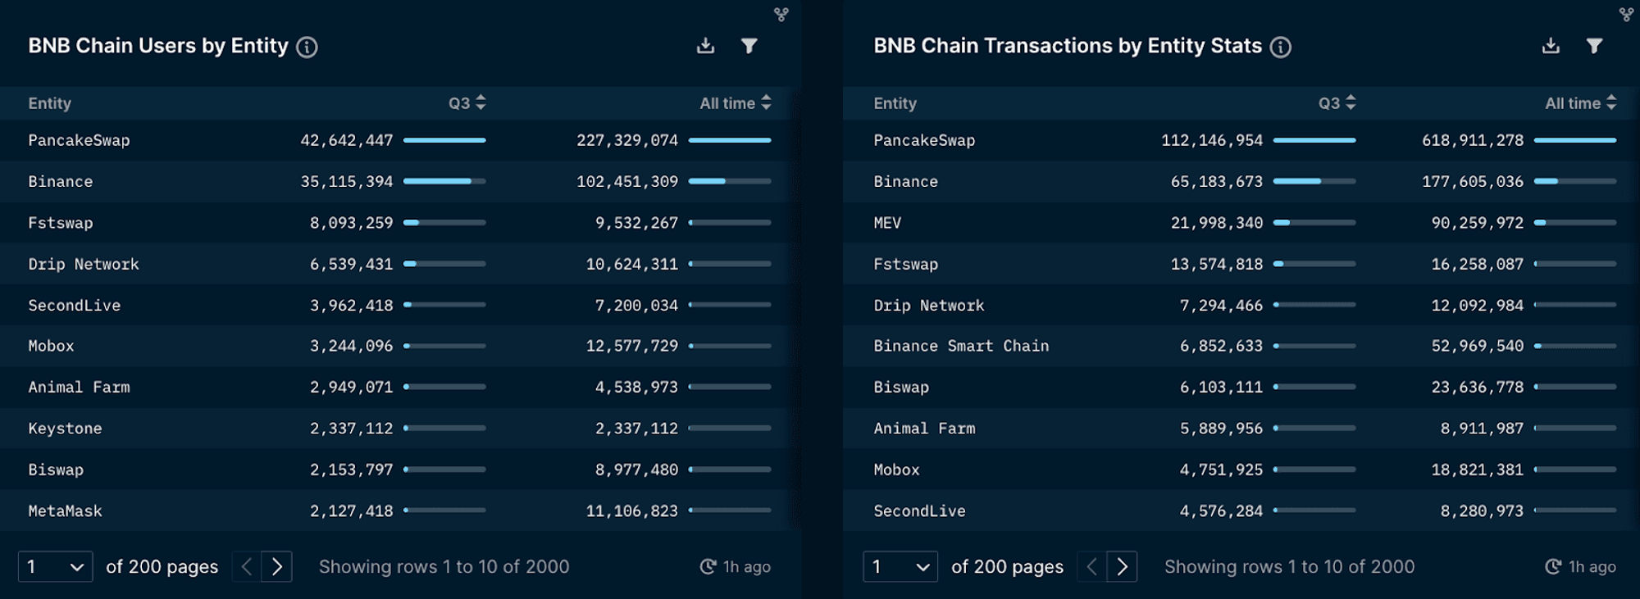Viewport: 1640px width, 599px height.
Task: Click Binance Q3 users progress bar
Action: (x=444, y=181)
